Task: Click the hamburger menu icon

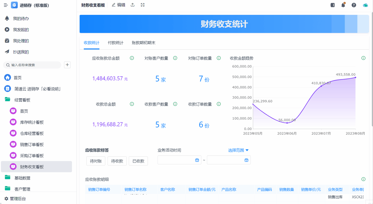Action: click(x=6, y=5)
